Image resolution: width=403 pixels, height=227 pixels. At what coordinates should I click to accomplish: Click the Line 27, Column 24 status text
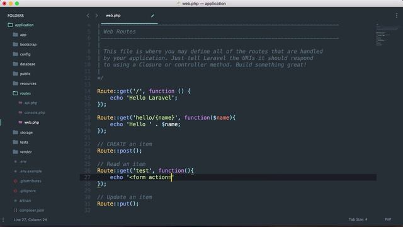pyautogui.click(x=30, y=220)
